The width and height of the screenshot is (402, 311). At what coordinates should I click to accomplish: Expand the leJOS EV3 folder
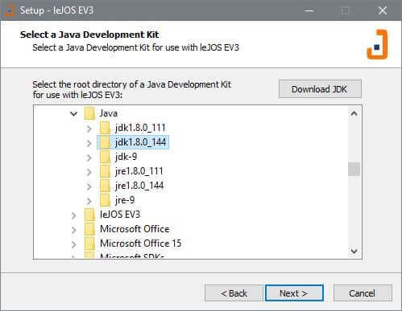tap(74, 215)
